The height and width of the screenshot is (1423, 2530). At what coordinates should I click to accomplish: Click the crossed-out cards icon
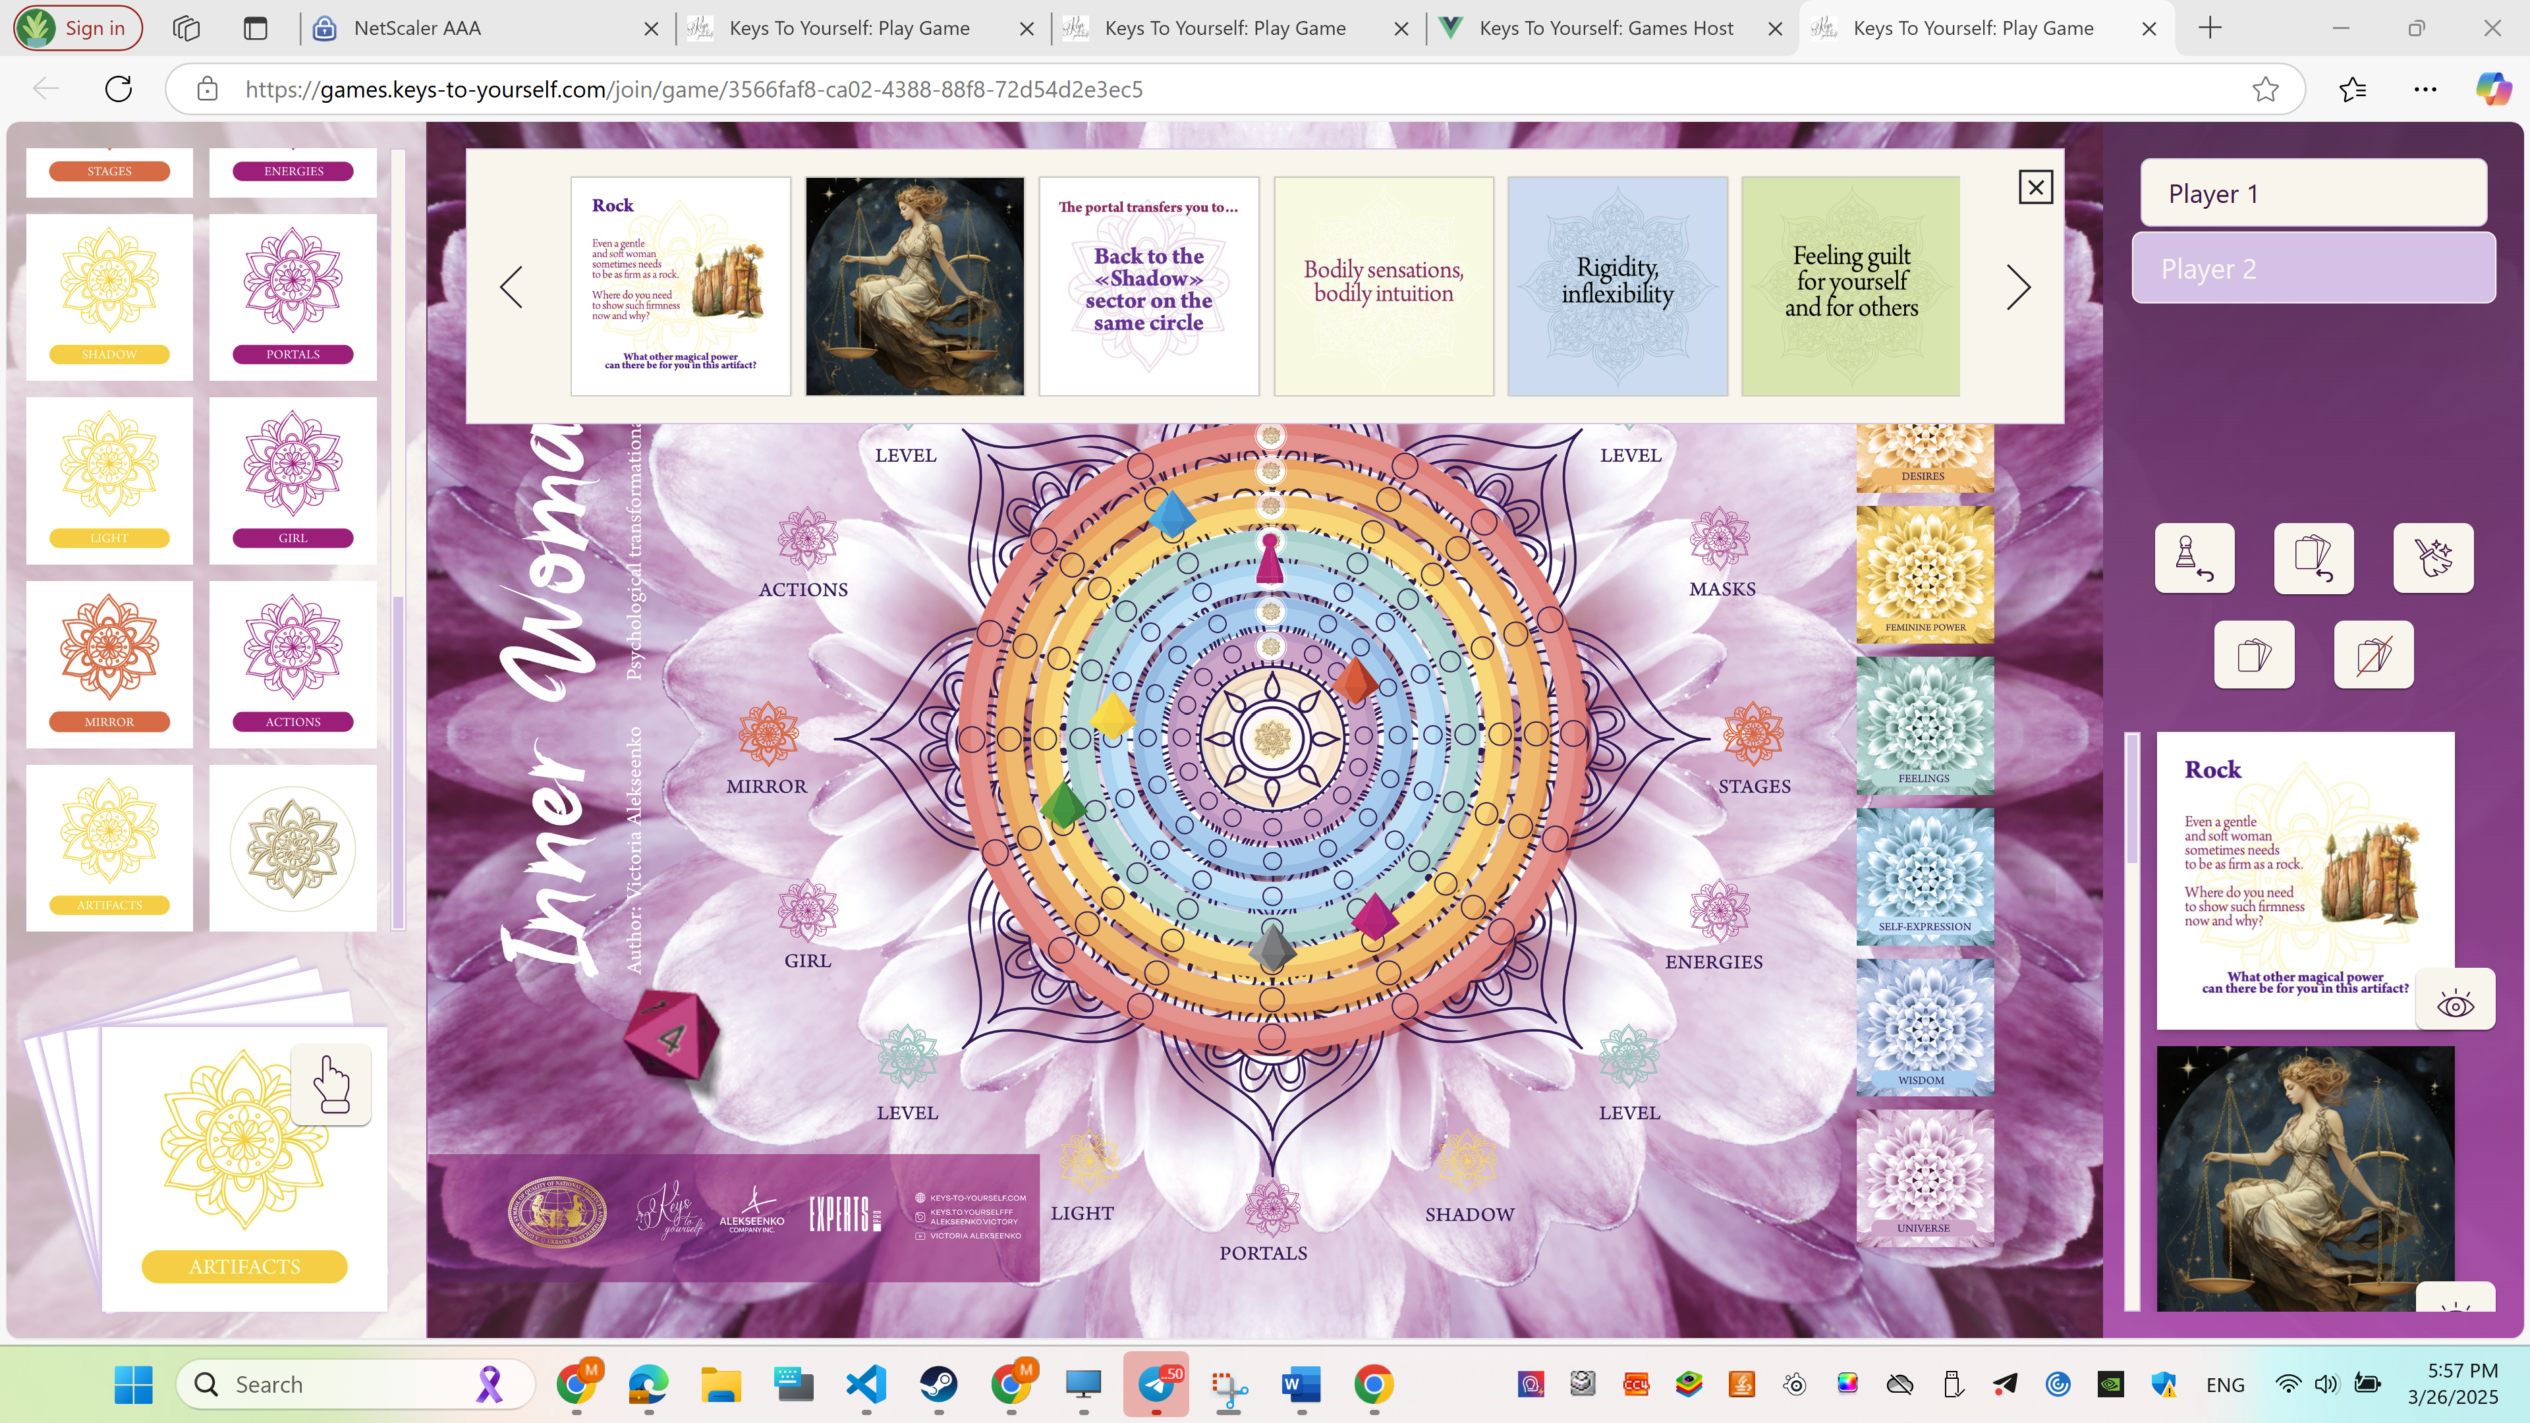tap(2373, 654)
